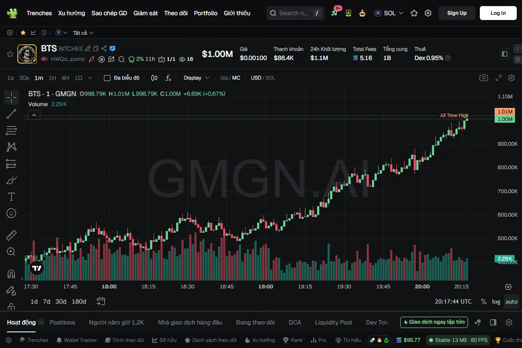This screenshot has width=522, height=348.
Task: Expand more timeframe intervals chevron
Action: (x=90, y=78)
